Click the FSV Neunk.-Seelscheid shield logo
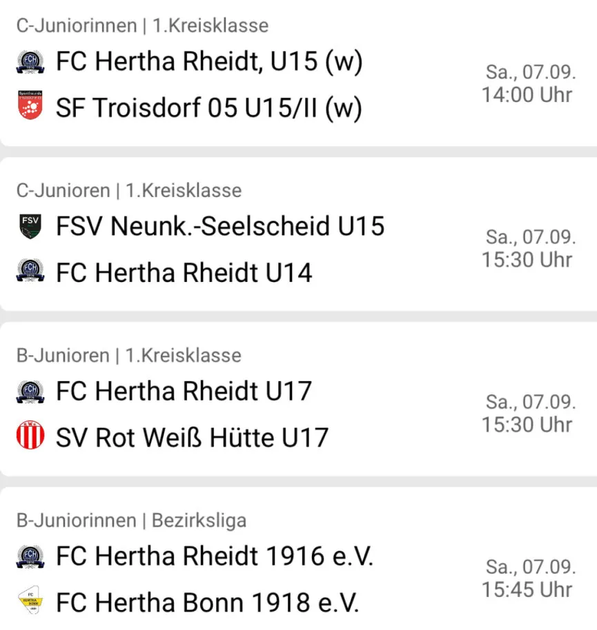The height and width of the screenshot is (630, 597). (x=30, y=227)
